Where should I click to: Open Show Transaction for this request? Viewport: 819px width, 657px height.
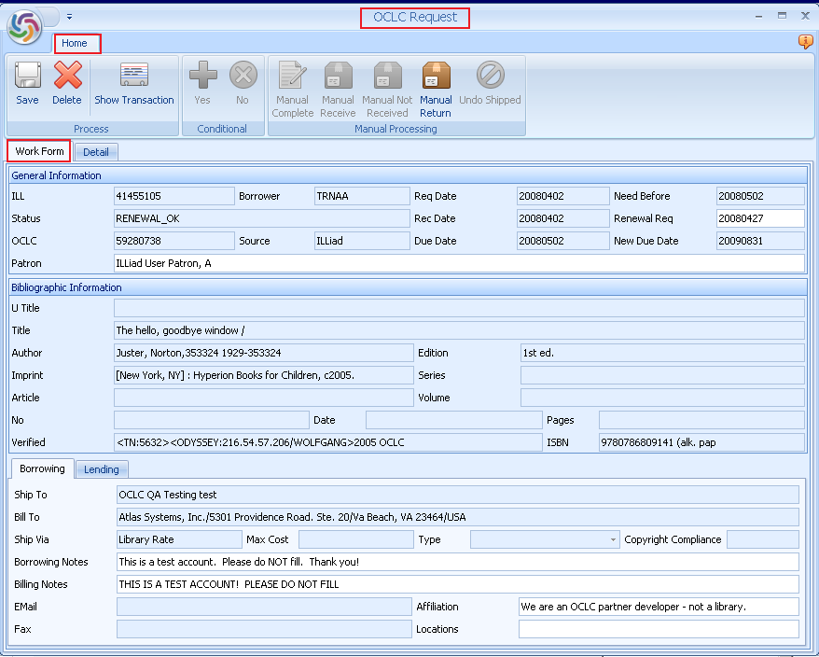pos(133,84)
